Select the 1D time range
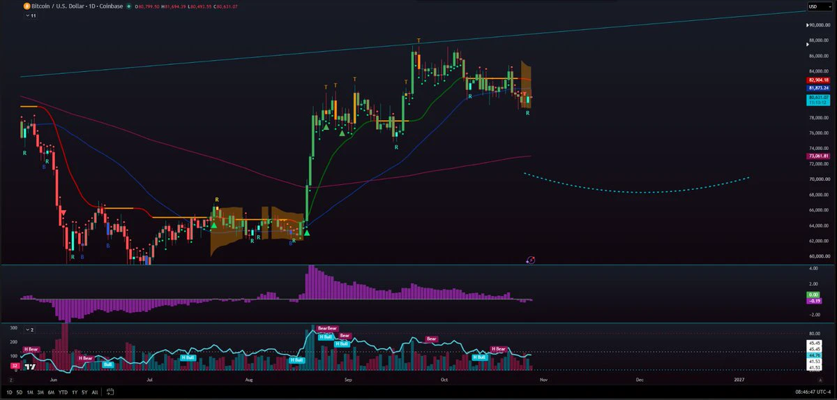 click(x=9, y=392)
